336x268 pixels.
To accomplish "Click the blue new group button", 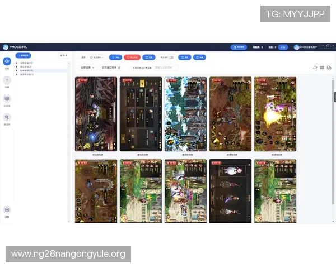I will pos(23,56).
